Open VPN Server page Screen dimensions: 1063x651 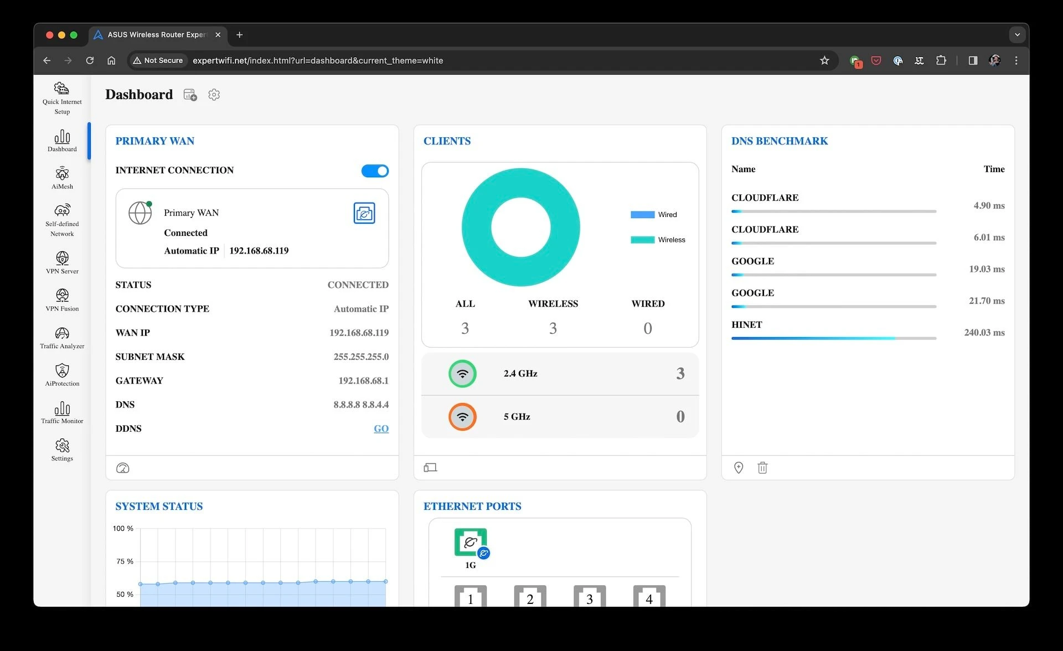click(x=62, y=263)
